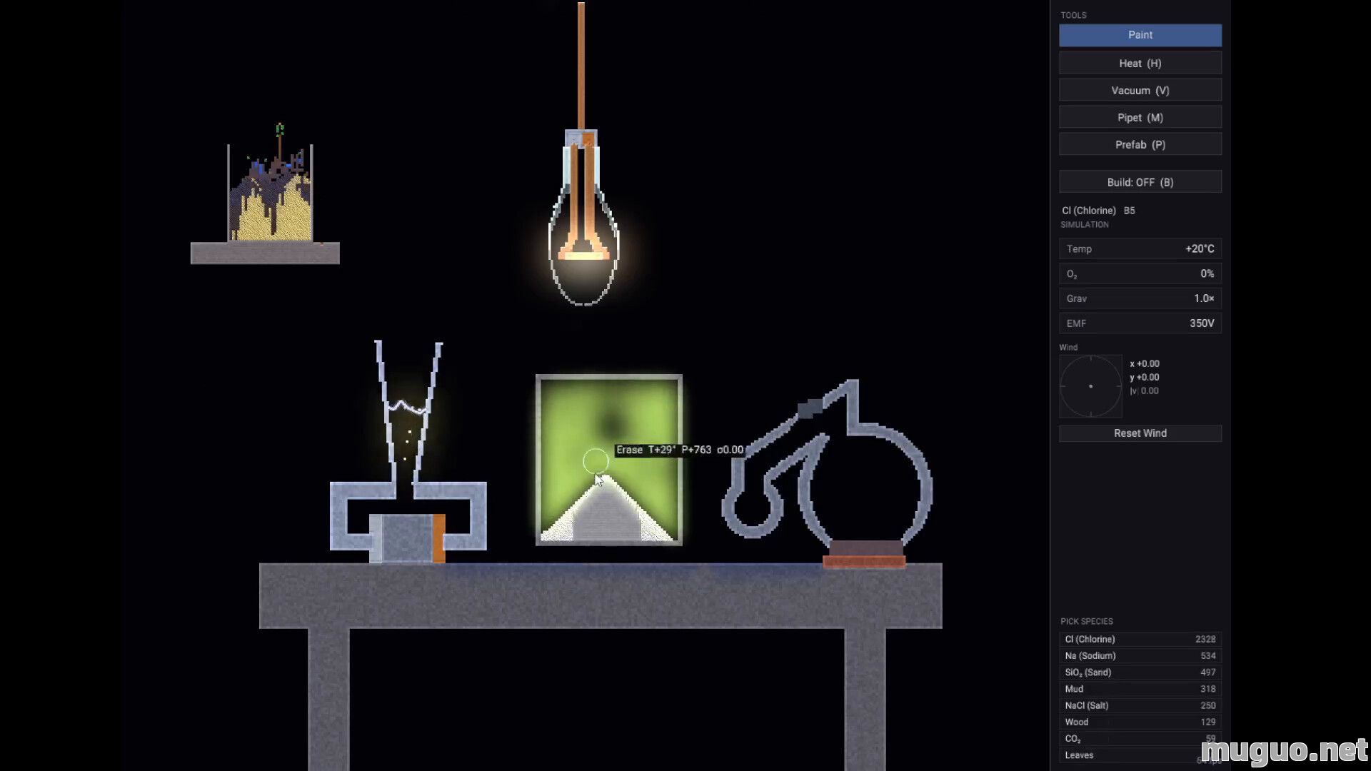Open the Prefab (P) tool

point(1140,144)
